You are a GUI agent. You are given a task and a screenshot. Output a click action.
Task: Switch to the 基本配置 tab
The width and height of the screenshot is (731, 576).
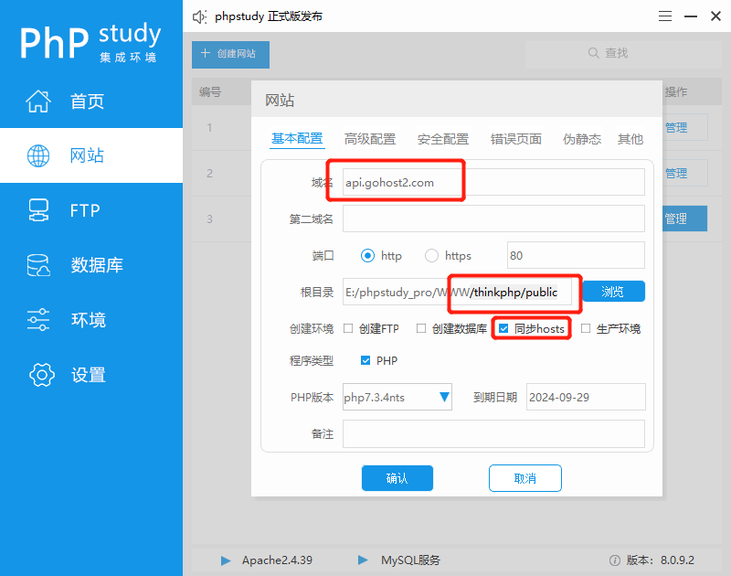click(297, 139)
